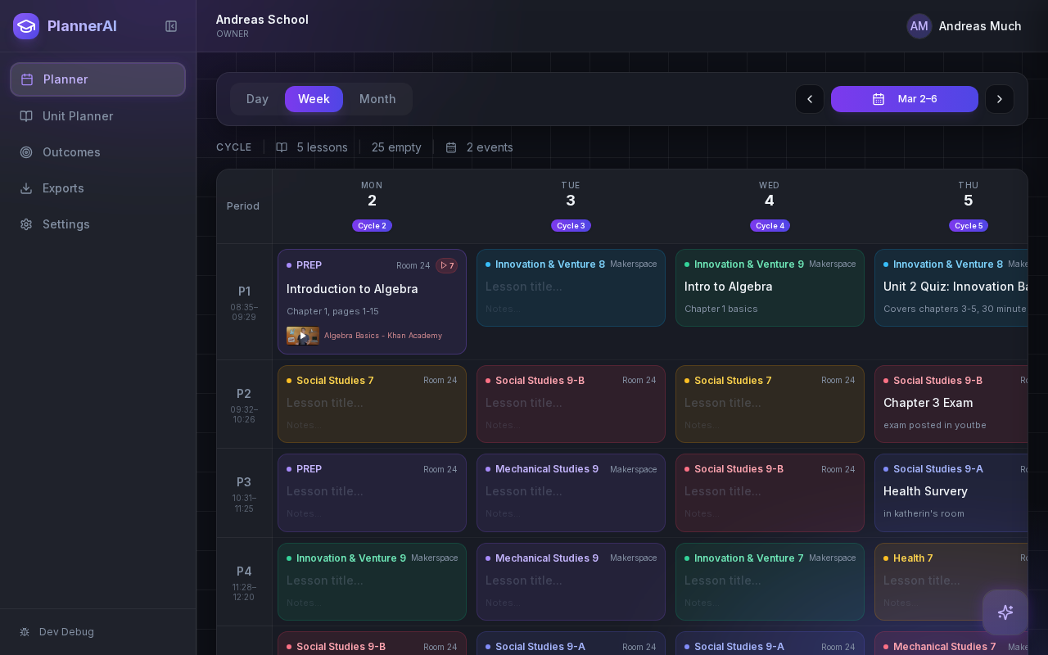Go to previous week chevron

tap(810, 99)
